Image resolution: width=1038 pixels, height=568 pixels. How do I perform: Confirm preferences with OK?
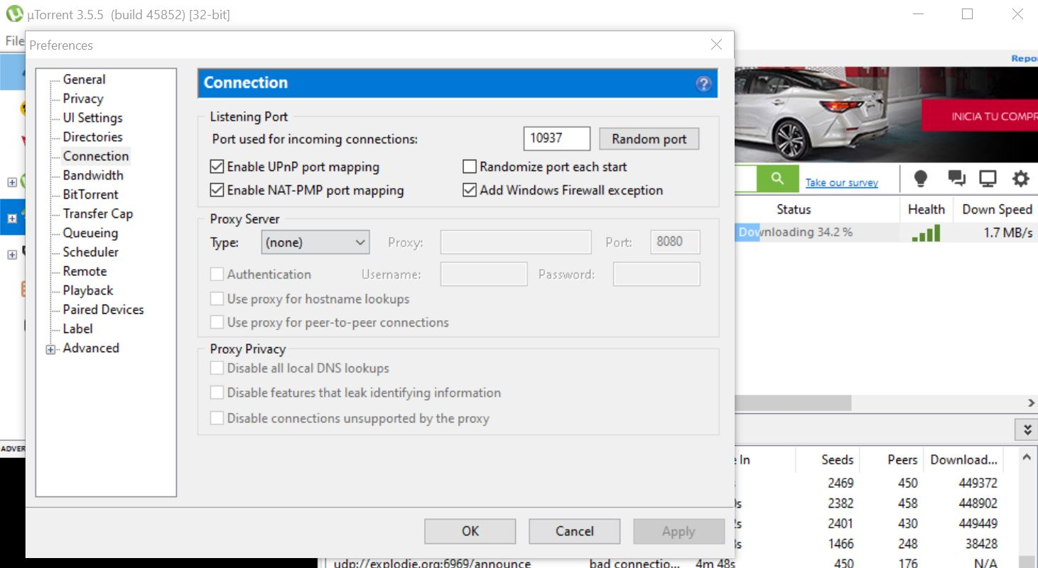point(470,531)
